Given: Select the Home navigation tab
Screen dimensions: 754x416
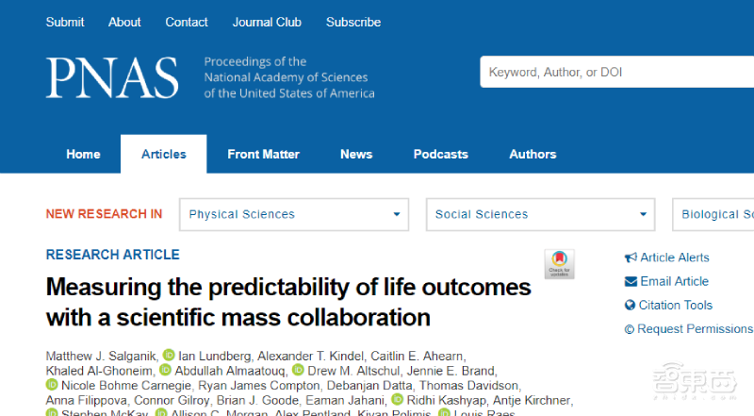Looking at the screenshot, I should pos(83,154).
